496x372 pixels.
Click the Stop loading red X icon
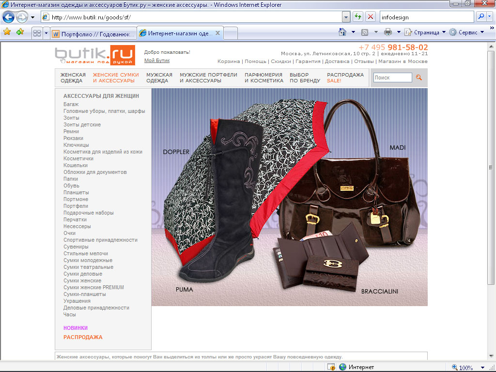(371, 17)
